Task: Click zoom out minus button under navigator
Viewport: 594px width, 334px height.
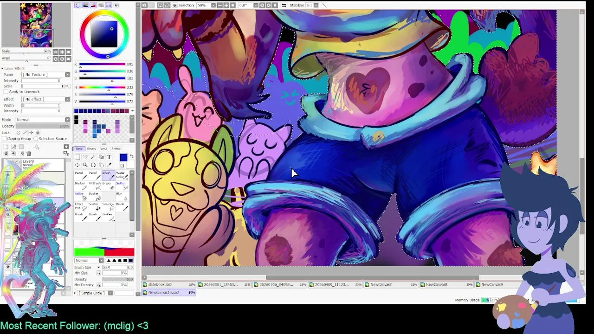Action: (x=56, y=52)
